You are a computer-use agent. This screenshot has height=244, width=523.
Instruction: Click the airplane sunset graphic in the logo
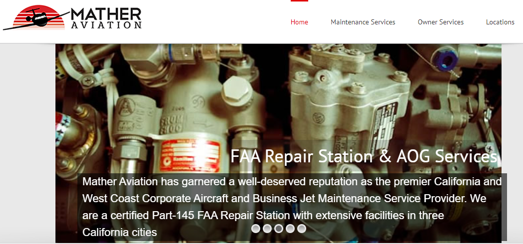click(36, 17)
